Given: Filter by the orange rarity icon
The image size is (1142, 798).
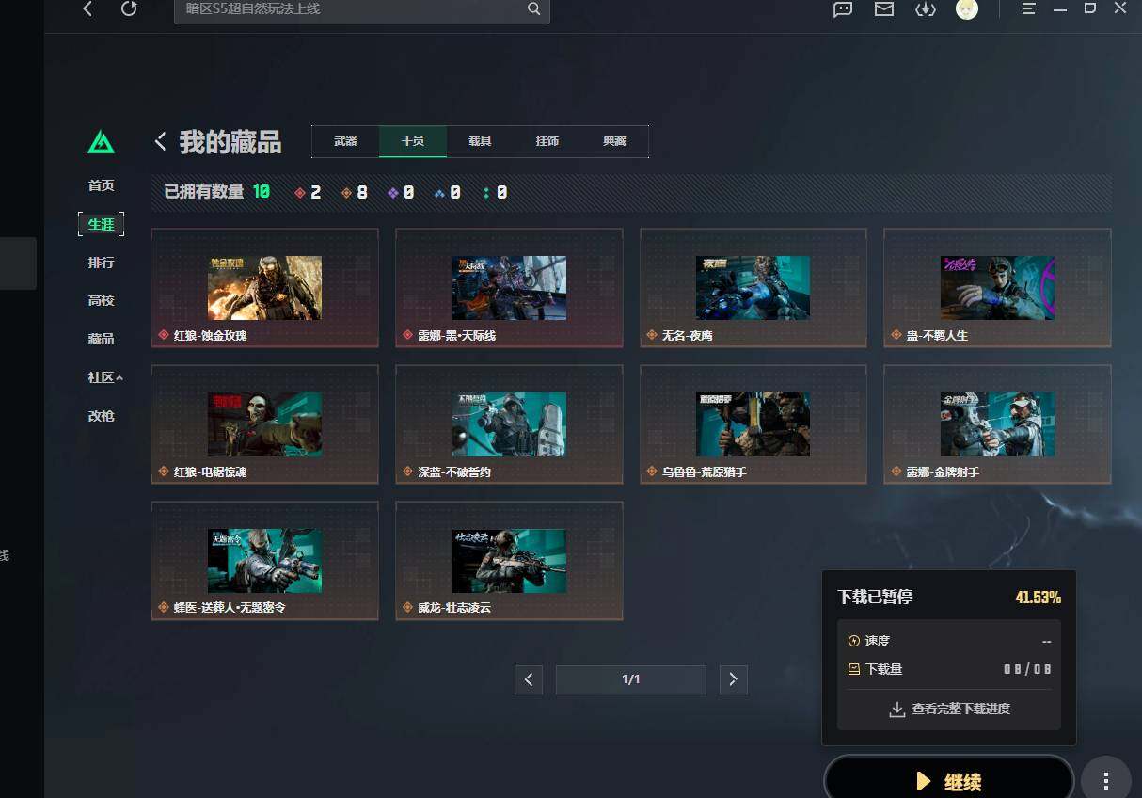Looking at the screenshot, I should tap(346, 193).
